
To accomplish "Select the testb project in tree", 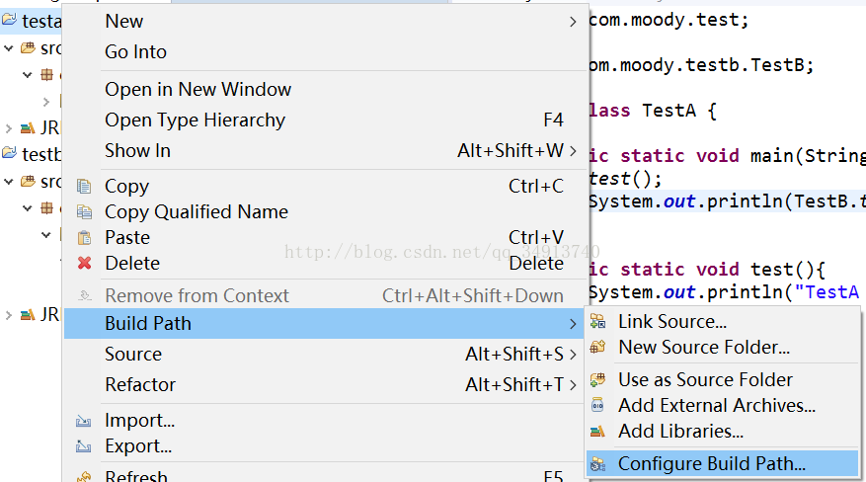I will click(x=41, y=154).
